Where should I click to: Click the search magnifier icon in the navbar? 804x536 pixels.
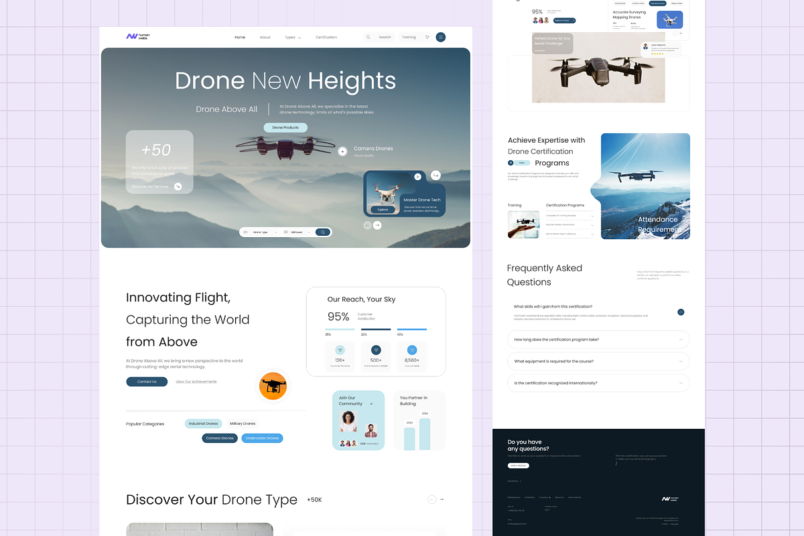pos(368,38)
